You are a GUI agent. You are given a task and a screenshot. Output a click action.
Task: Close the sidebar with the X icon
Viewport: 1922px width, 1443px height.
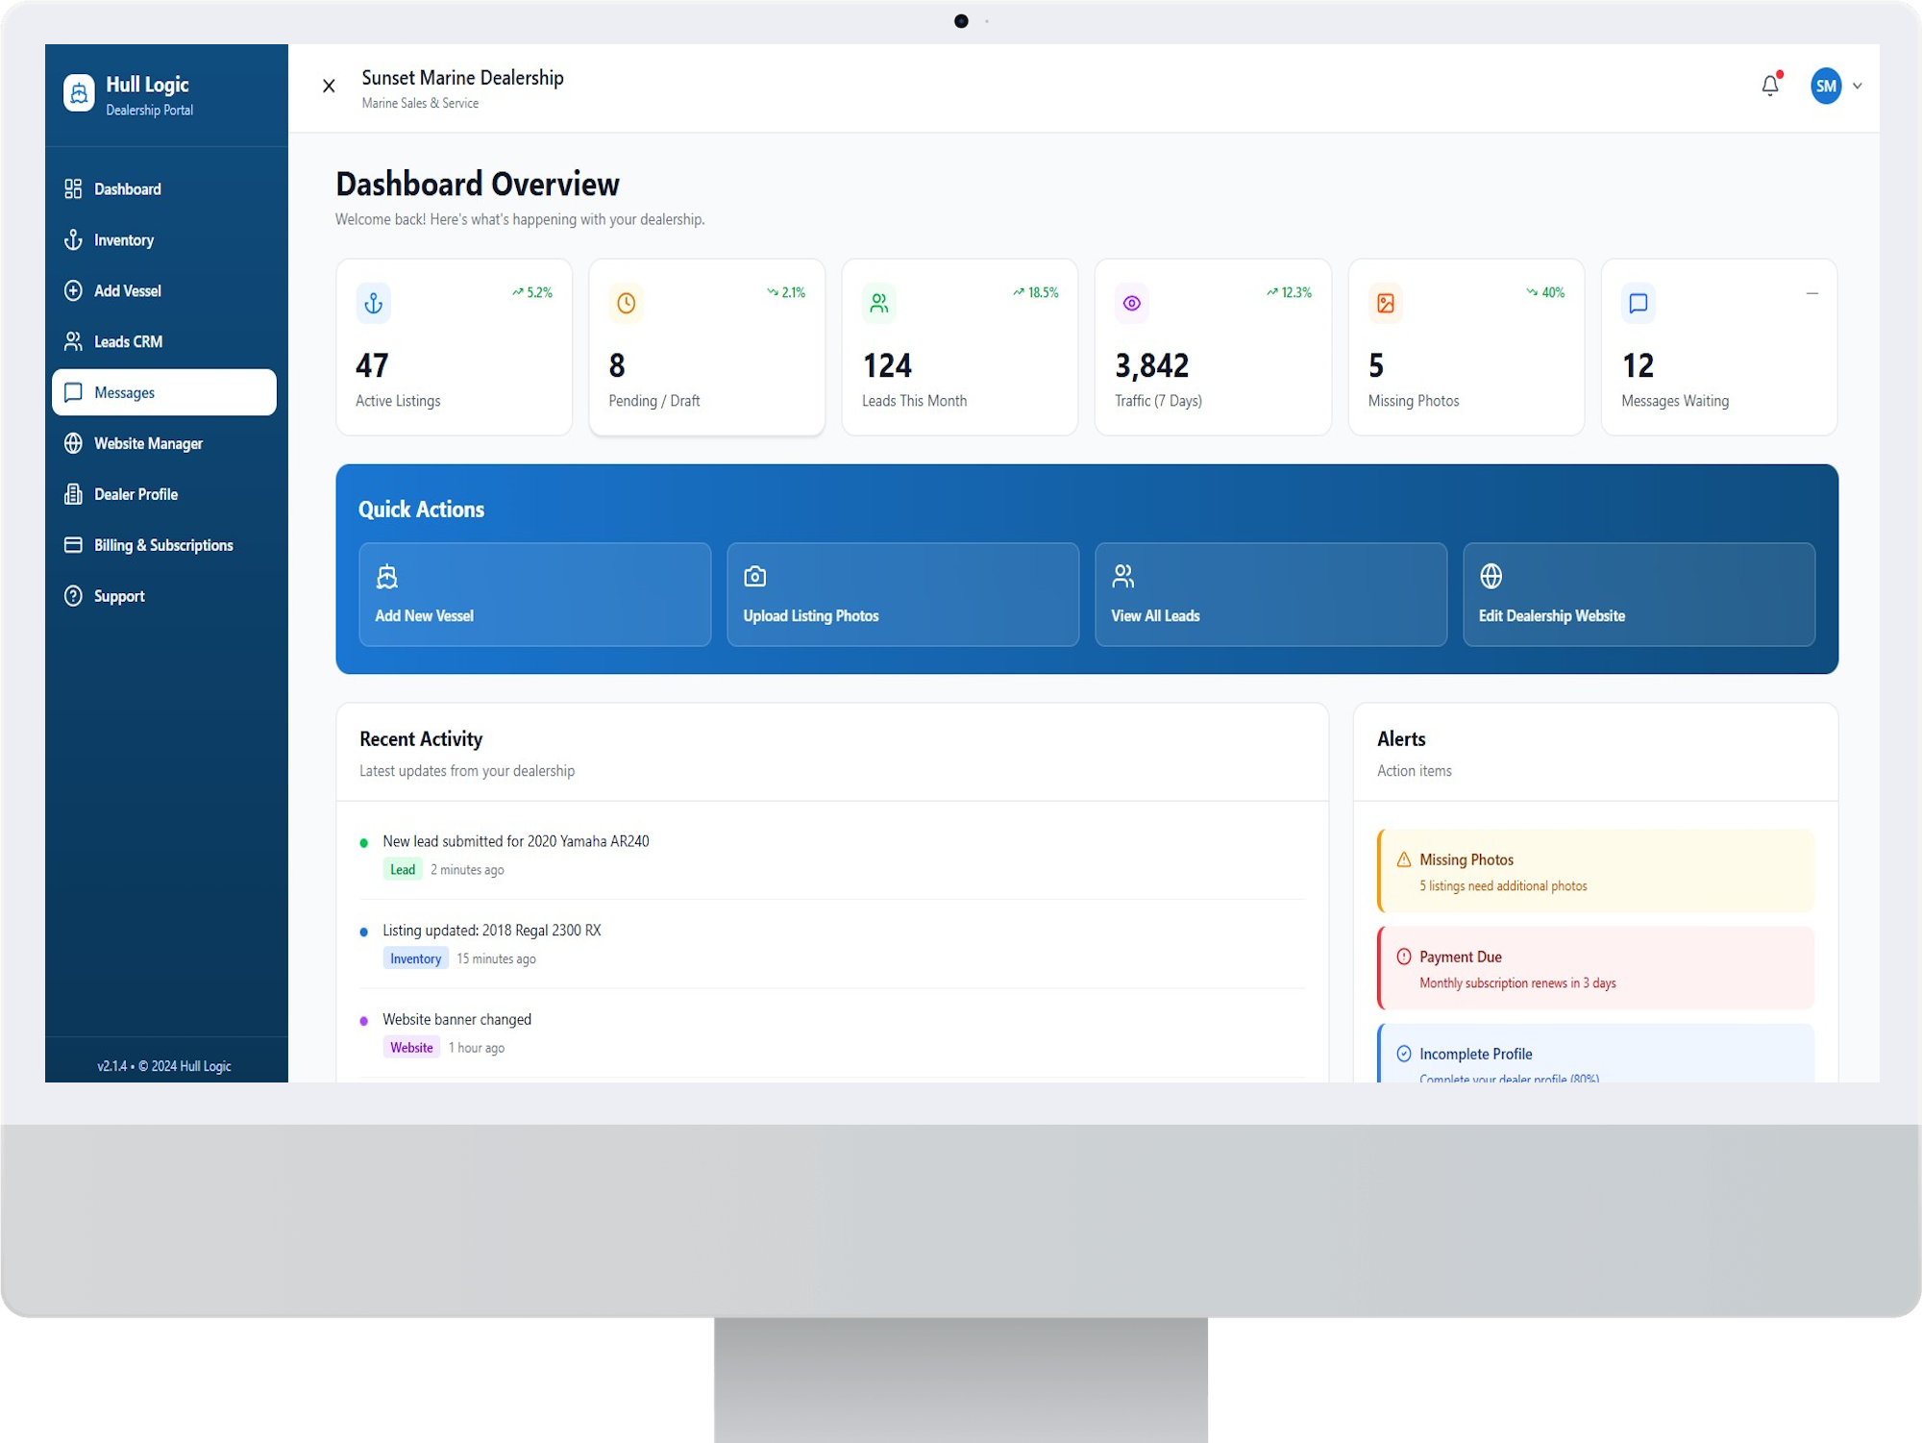[329, 86]
